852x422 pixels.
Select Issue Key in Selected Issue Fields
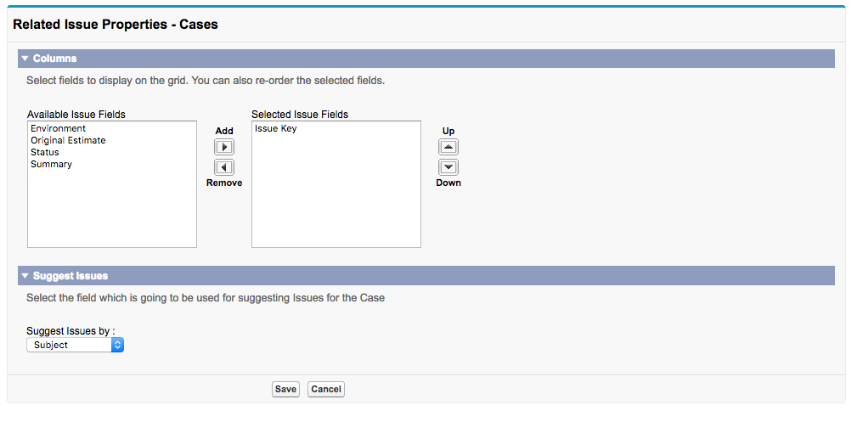(276, 129)
